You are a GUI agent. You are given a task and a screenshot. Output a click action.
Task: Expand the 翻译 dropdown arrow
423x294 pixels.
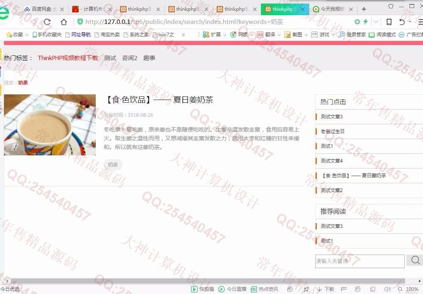[279, 35]
